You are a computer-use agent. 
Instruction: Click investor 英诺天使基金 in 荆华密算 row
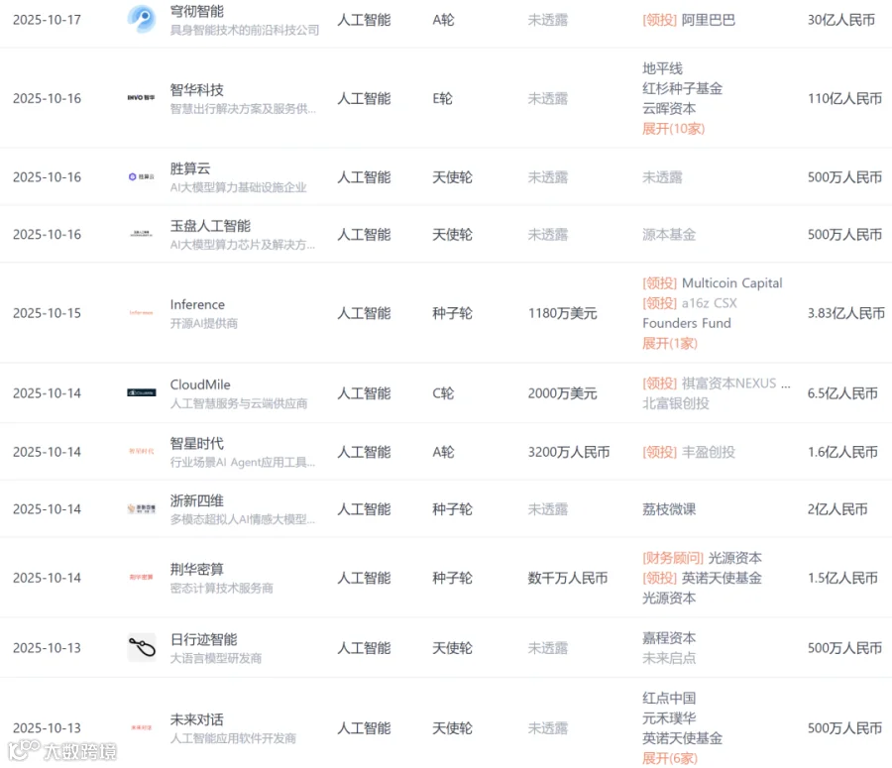pyautogui.click(x=722, y=578)
